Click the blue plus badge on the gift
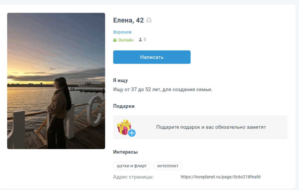Image resolution: width=299 pixels, height=190 pixels. click(132, 133)
